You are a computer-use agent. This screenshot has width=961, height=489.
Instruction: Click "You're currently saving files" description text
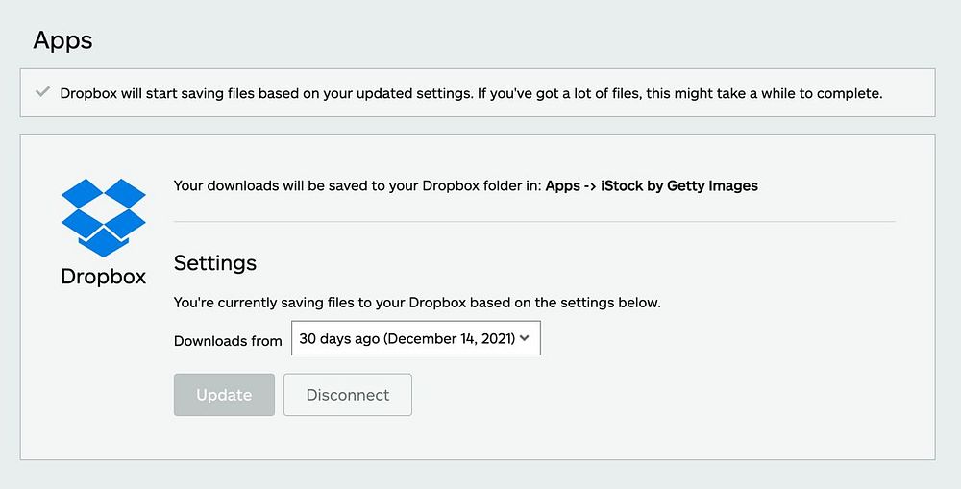tap(288, 303)
